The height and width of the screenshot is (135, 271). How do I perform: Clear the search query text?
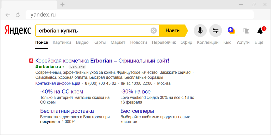click(154, 31)
